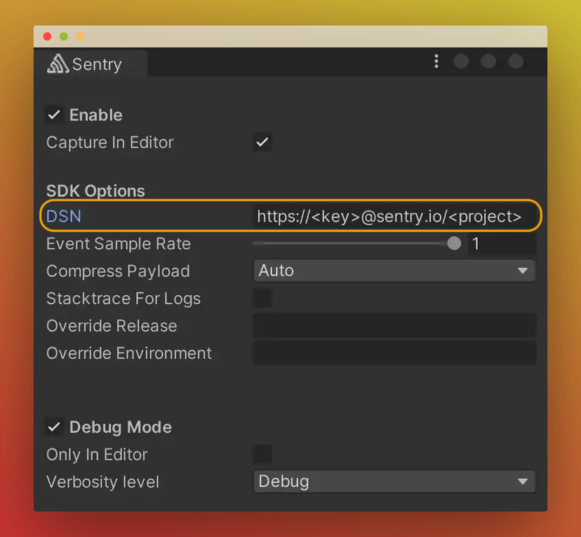Click the middle circular icon in the header bar
The height and width of the screenshot is (537, 581).
(488, 61)
